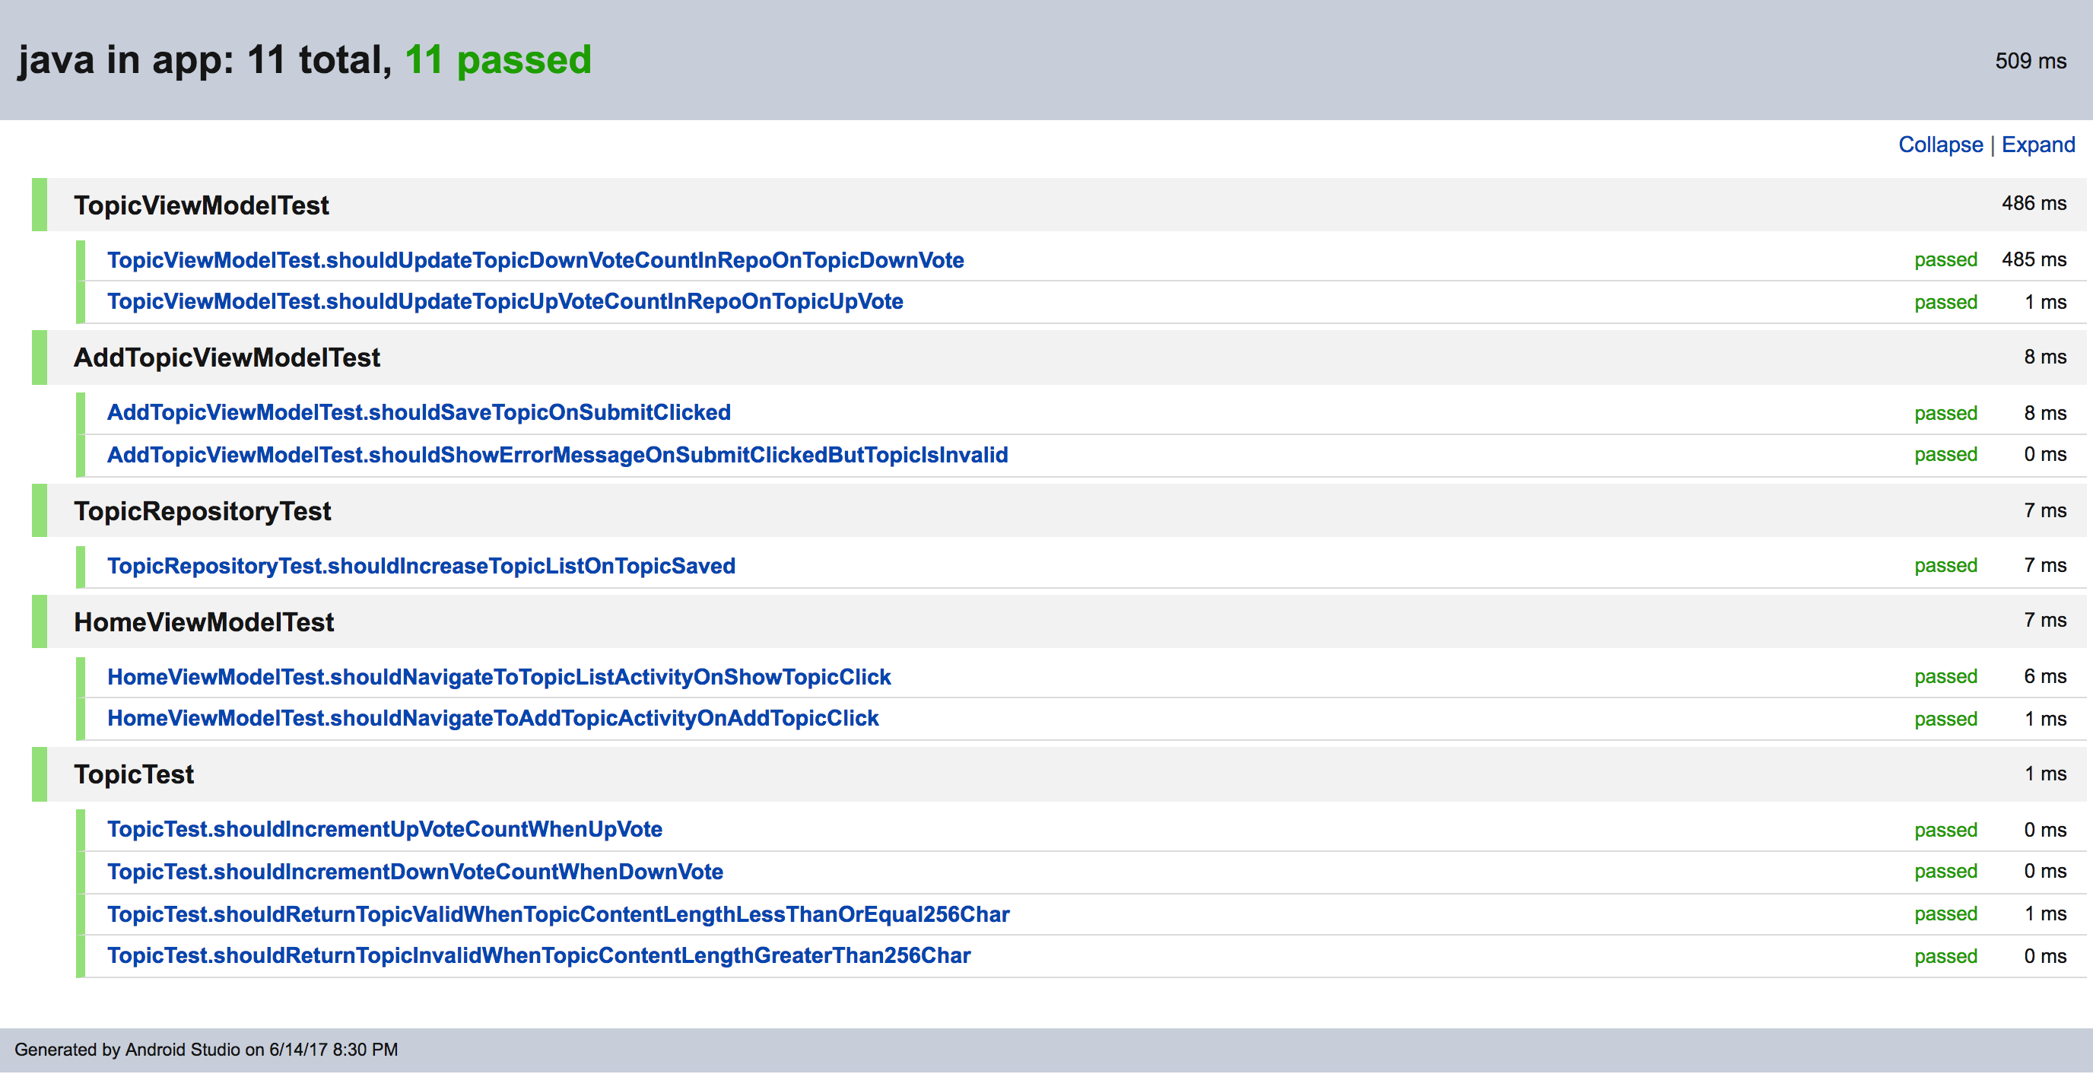Open shouldUpdateTopicUpVoteCountInRepoOnTopicUpVote test

[x=504, y=301]
